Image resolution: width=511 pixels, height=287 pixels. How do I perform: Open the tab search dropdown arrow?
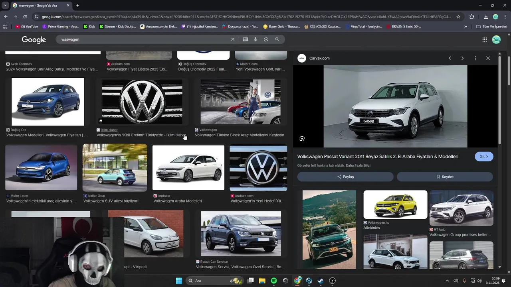(x=5, y=5)
